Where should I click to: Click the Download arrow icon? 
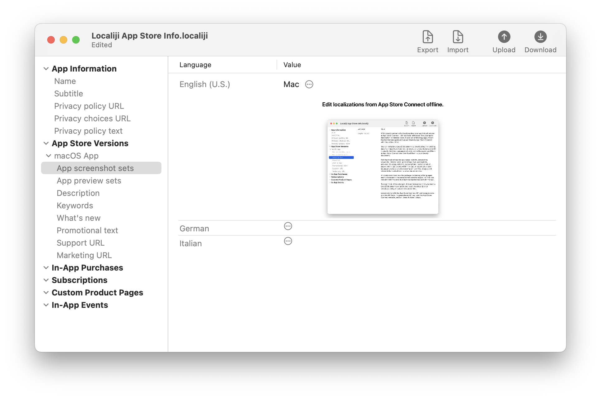coord(540,37)
